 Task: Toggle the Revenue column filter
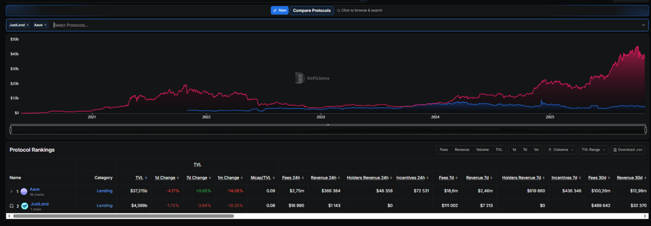click(462, 150)
